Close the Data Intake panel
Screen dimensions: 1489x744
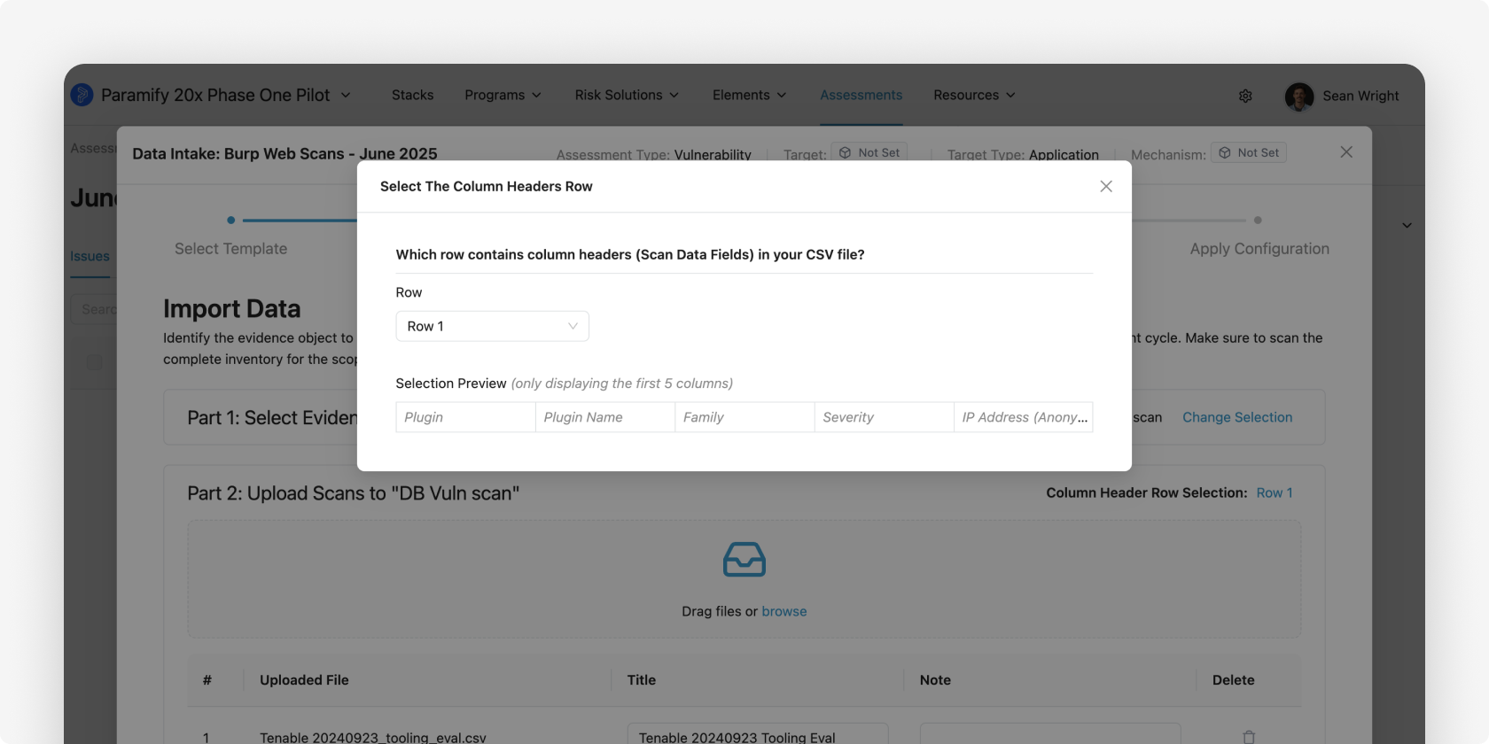point(1346,152)
